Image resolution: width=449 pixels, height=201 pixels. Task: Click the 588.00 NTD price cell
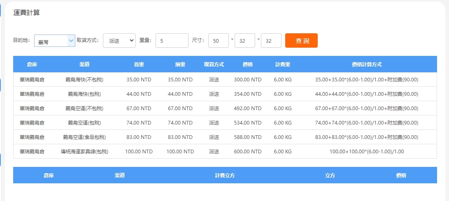coord(248,137)
